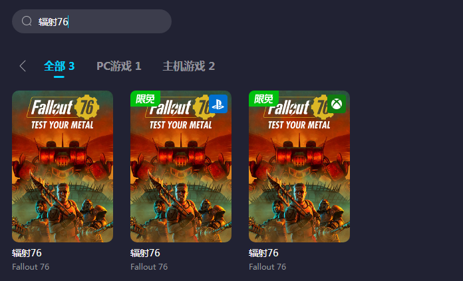Click the 辐射76 title under the PlayStation card
Image resolution: width=463 pixels, height=281 pixels.
click(x=145, y=253)
